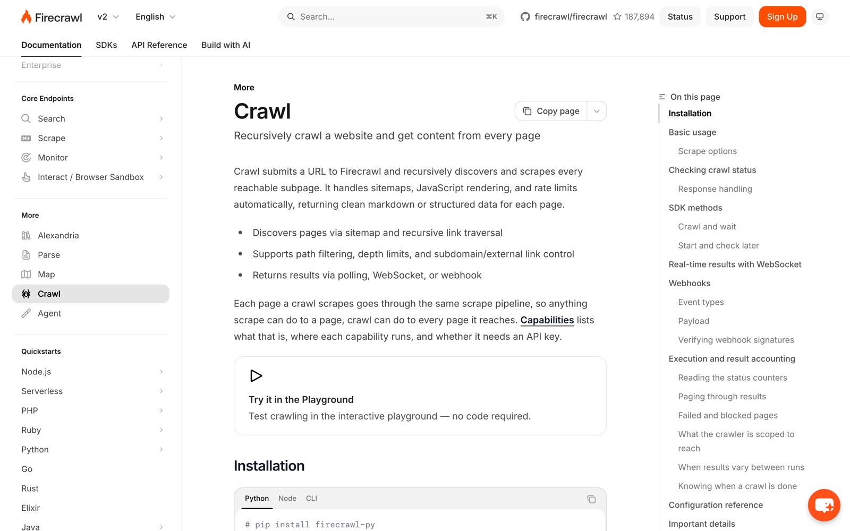850x531 pixels.
Task: Open the Copy page options arrow
Action: pos(597,111)
